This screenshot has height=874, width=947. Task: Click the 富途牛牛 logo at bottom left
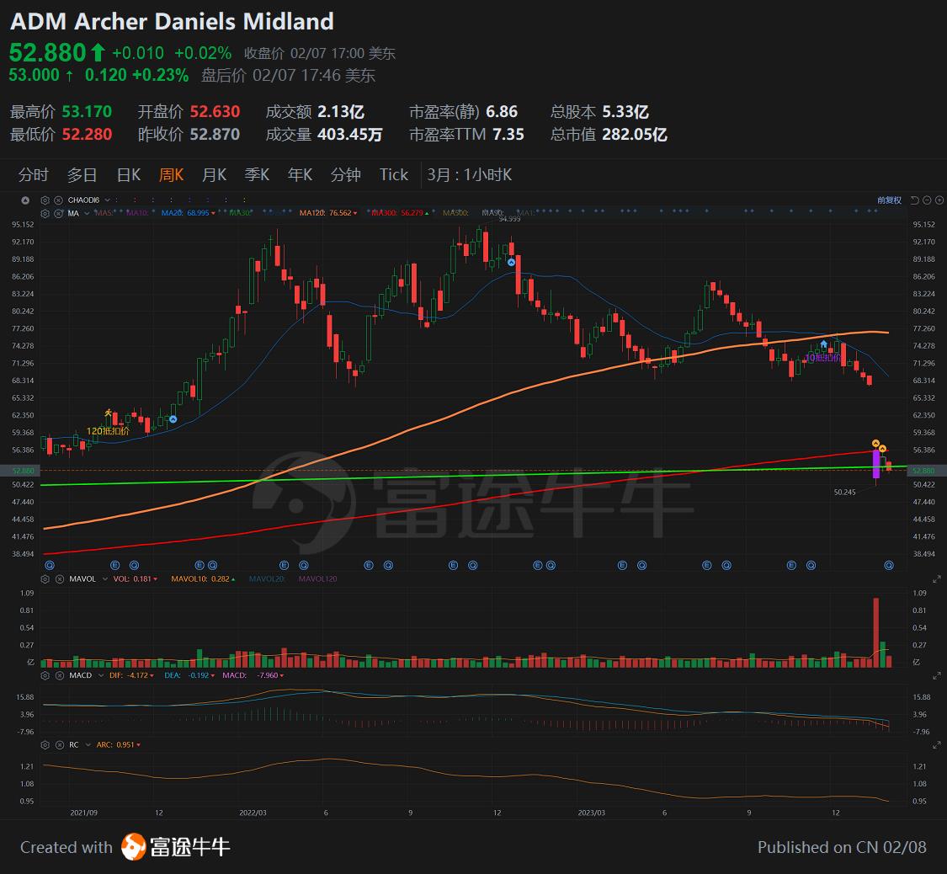coord(176,847)
